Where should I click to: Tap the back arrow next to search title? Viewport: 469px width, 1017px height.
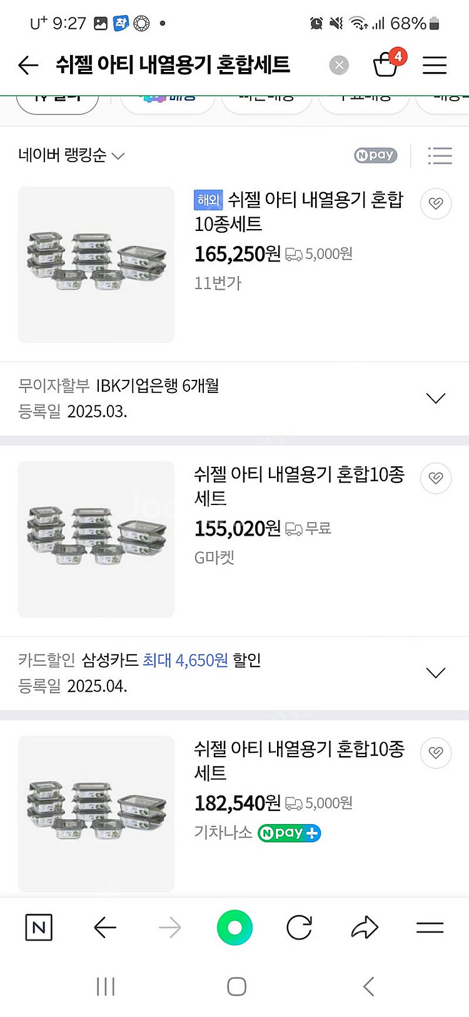[x=28, y=65]
